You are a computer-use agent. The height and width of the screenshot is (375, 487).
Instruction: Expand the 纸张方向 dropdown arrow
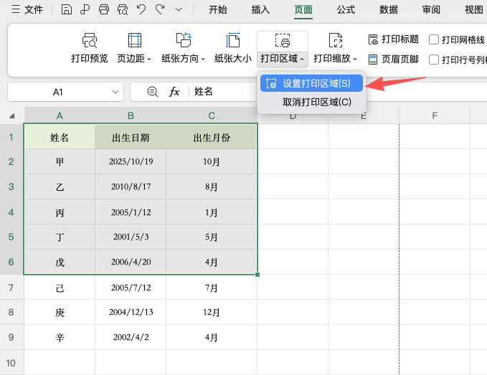click(x=203, y=59)
